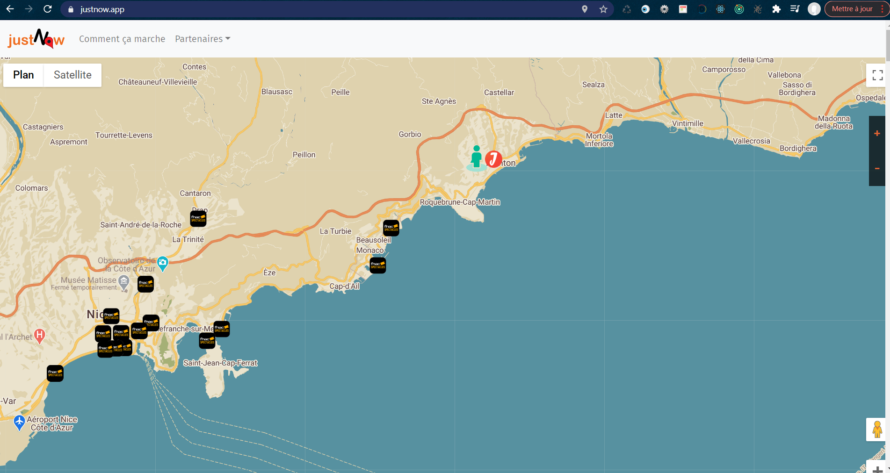The image size is (890, 473).
Task: Open the Comment ça marche page
Action: [122, 39]
